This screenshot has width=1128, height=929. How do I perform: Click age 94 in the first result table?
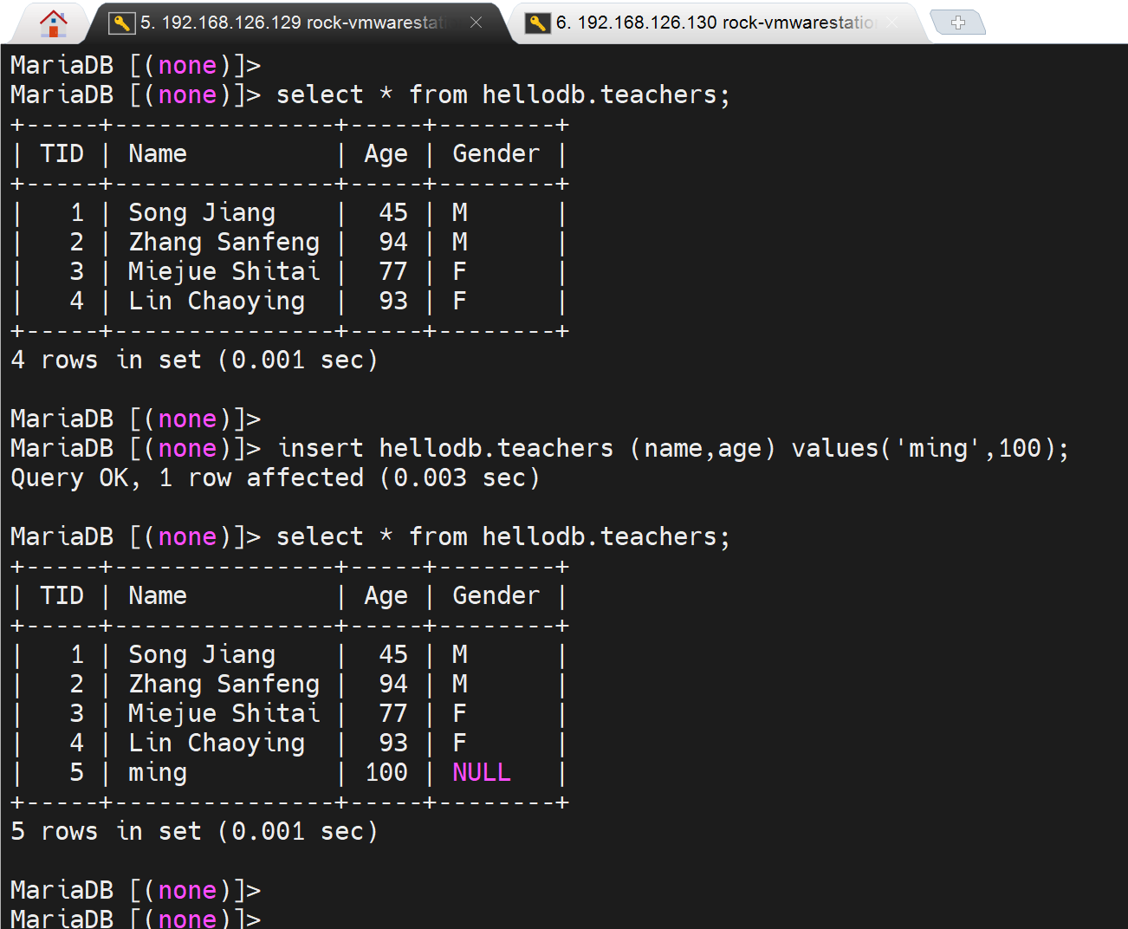[x=393, y=243]
